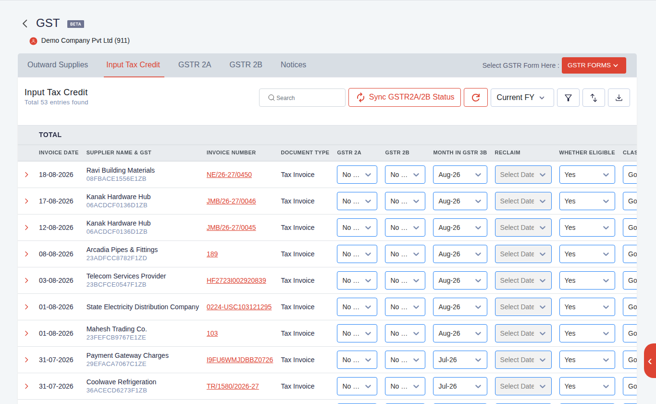Click the SUPPLIER NAME & GST column header
656x404 pixels.
point(119,152)
